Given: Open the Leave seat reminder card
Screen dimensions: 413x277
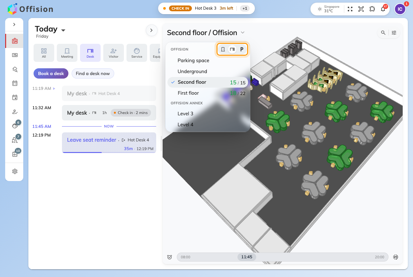Looking at the screenshot, I should (x=109, y=143).
